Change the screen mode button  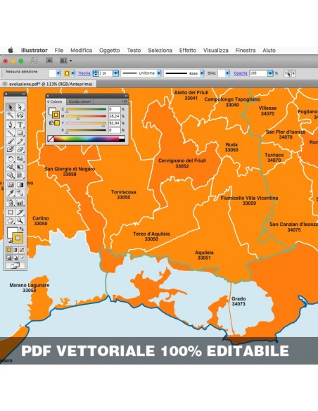[x=15, y=266]
